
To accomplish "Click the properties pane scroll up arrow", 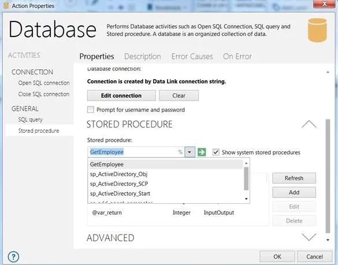I will coord(328,72).
